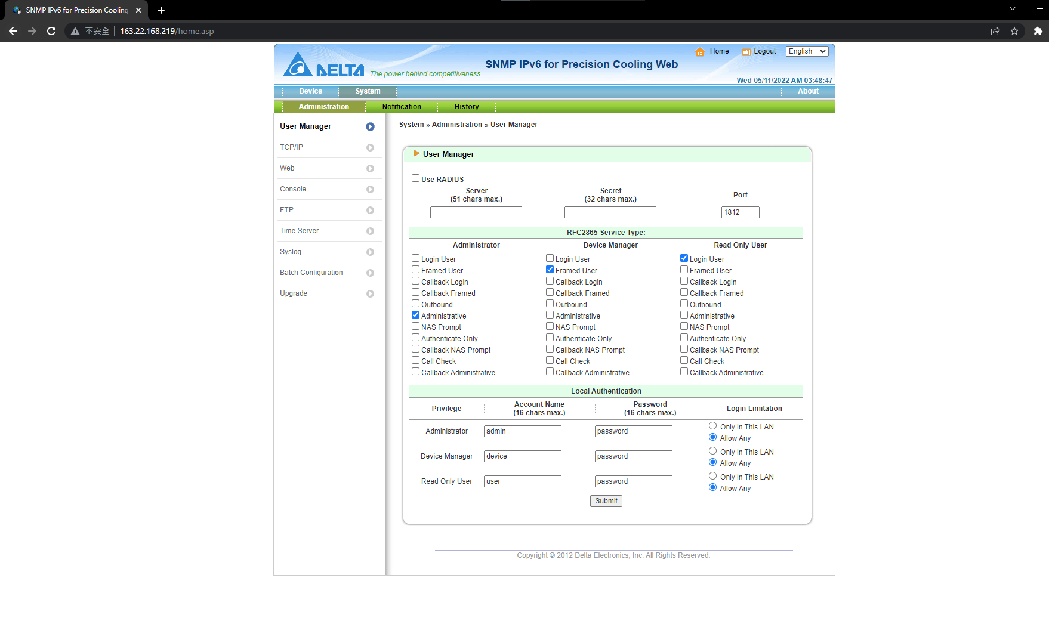Click the share page icon
1049x643 pixels.
[995, 31]
